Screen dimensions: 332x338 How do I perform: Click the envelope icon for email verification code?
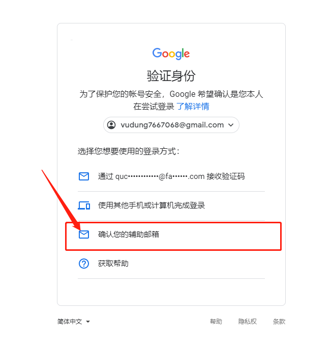point(84,176)
